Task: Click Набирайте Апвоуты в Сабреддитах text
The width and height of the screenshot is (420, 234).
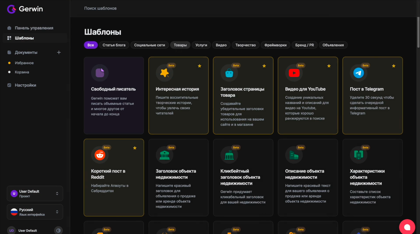Action: (x=110, y=188)
